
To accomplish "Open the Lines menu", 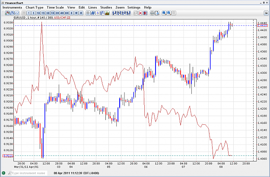I will click(x=92, y=7).
